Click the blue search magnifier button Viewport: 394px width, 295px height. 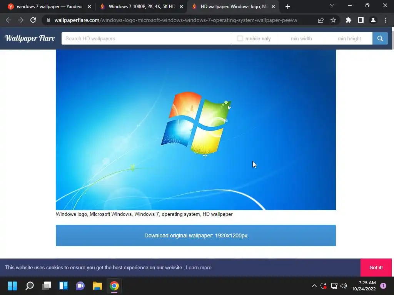pyautogui.click(x=380, y=38)
